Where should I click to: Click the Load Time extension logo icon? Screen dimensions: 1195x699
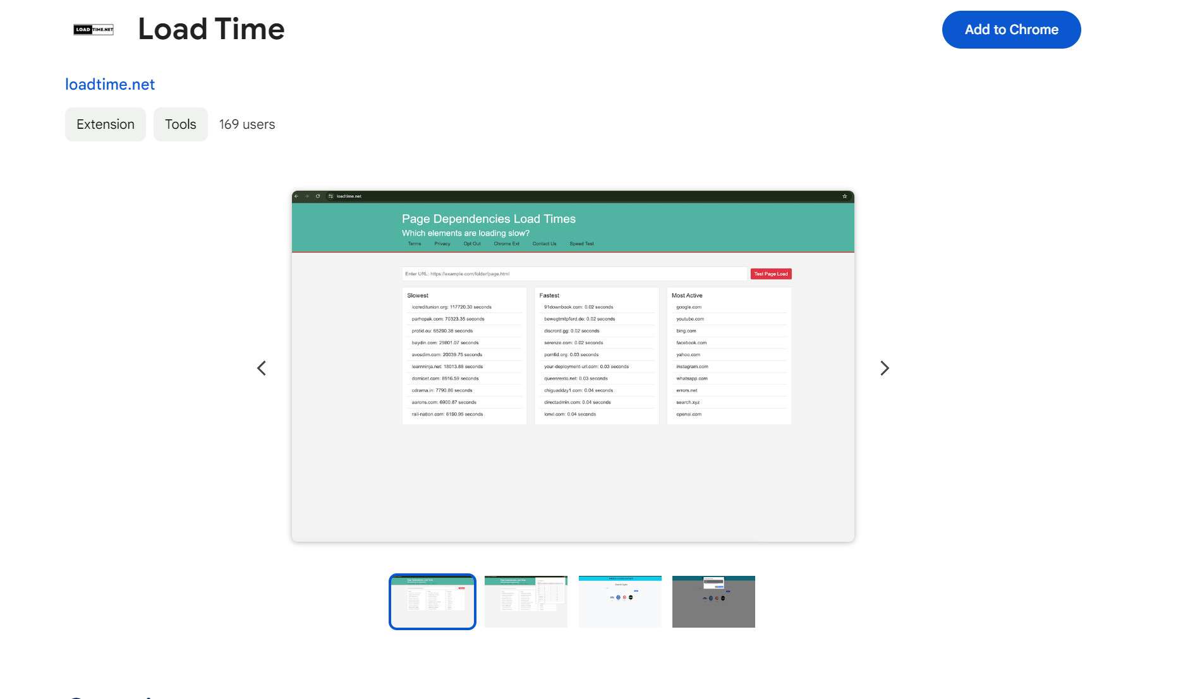tap(94, 30)
